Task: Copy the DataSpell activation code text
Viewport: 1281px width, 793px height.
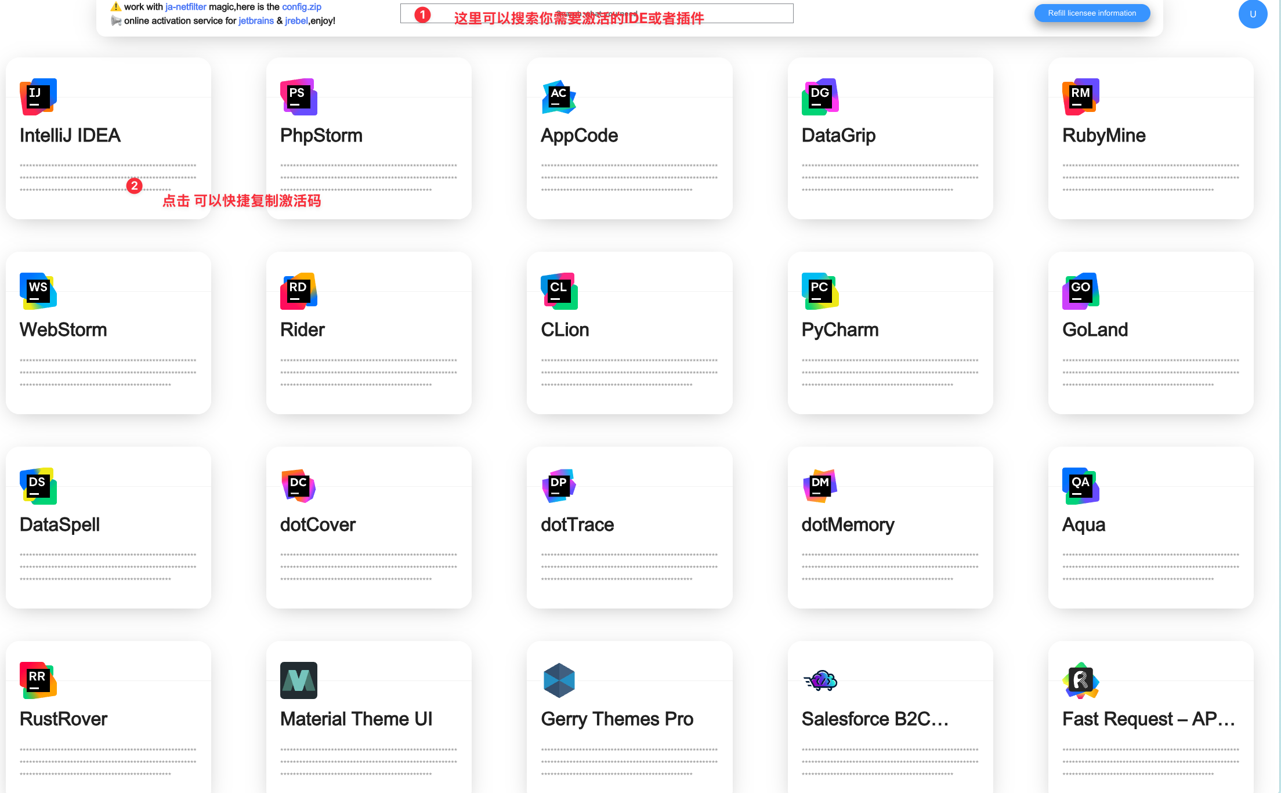Action: coord(108,567)
